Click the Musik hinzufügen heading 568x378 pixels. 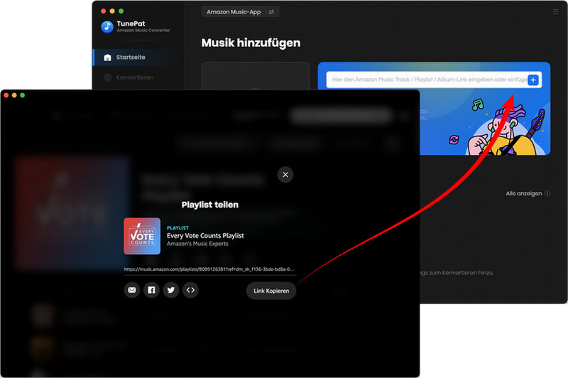click(251, 43)
